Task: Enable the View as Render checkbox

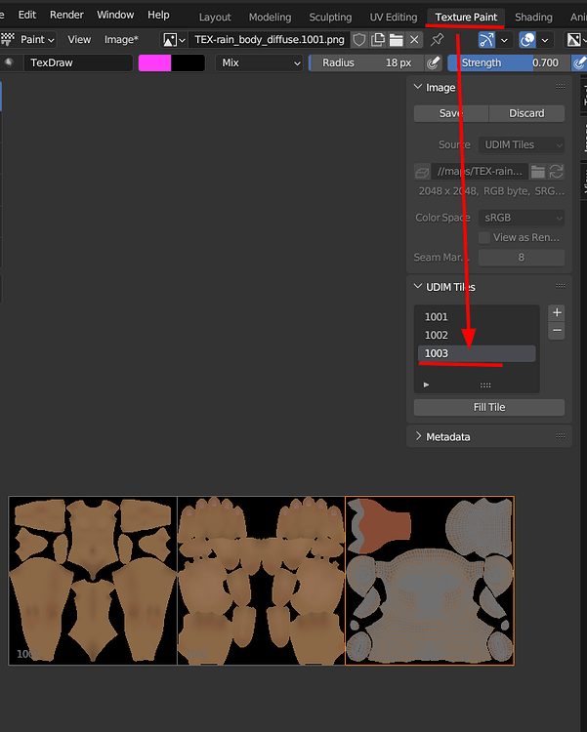Action: pos(484,237)
